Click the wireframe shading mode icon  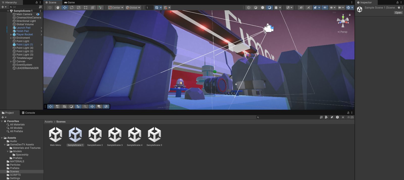(x=249, y=8)
